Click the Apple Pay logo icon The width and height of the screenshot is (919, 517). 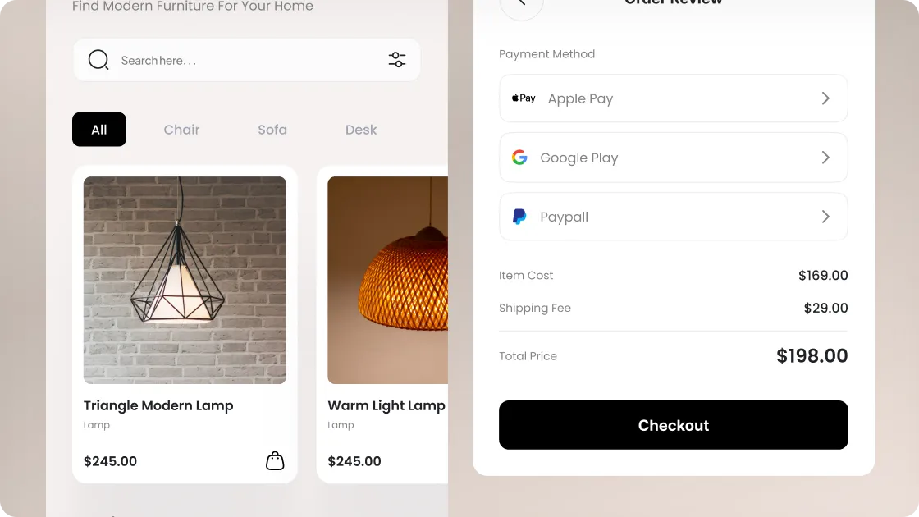(x=524, y=98)
